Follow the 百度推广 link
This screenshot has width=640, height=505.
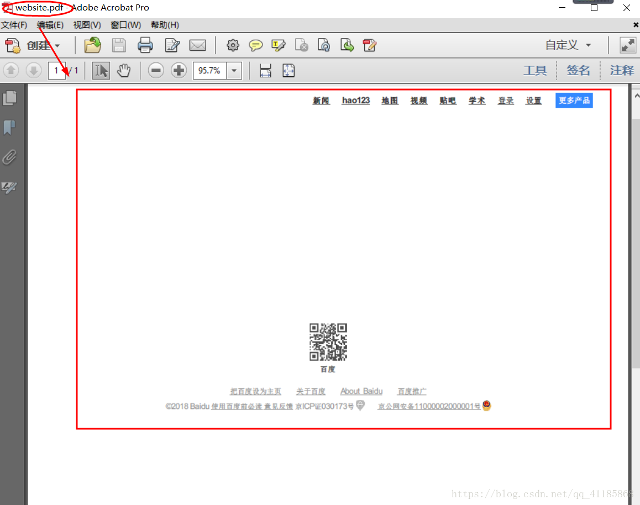pyautogui.click(x=412, y=392)
